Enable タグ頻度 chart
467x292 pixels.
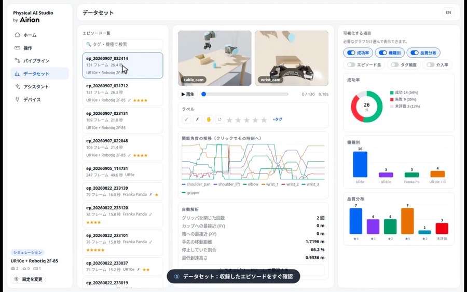[404, 65]
